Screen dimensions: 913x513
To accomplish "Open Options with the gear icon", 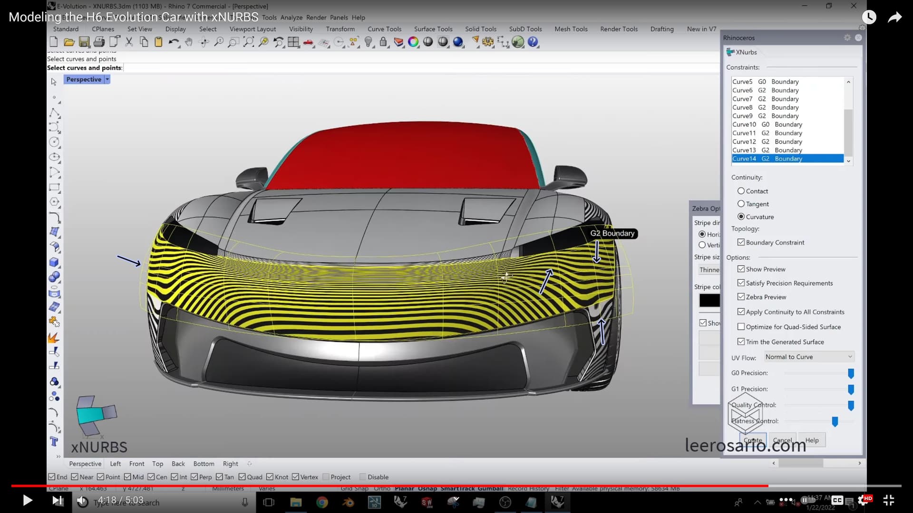I will coord(488,42).
